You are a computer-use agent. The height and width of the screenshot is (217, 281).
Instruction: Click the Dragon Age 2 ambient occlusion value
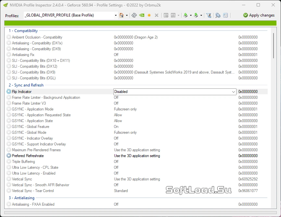(136, 37)
